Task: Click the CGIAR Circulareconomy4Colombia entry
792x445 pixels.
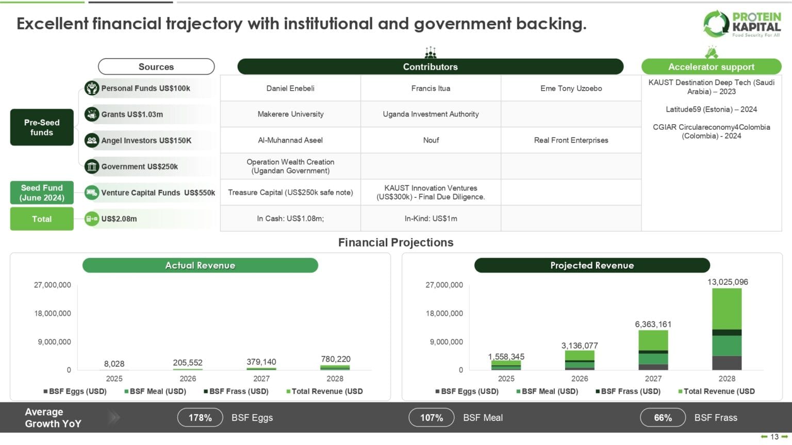Action: (712, 131)
